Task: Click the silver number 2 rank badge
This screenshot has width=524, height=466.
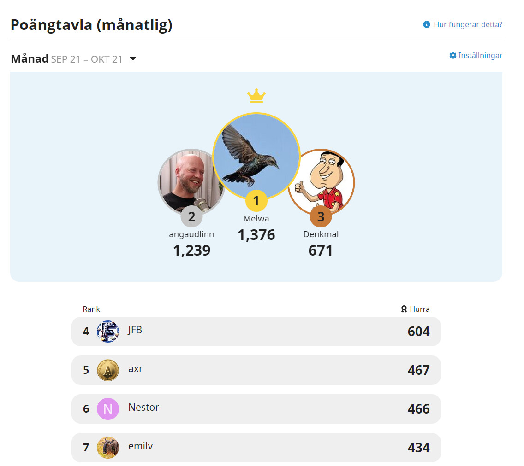Action: click(x=191, y=216)
